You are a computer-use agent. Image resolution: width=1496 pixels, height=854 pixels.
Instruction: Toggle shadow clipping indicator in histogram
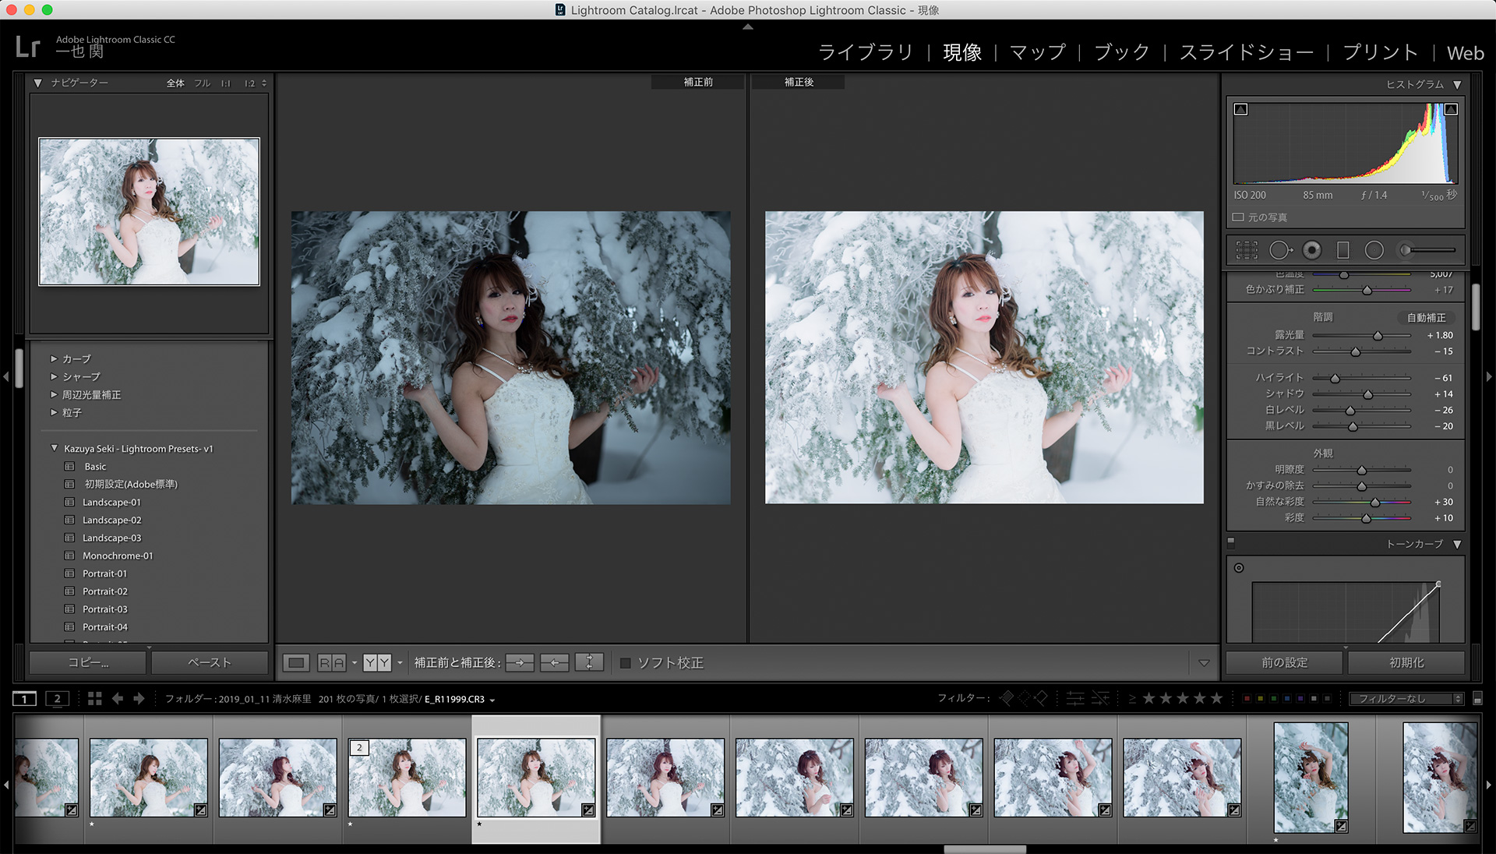[x=1241, y=110]
